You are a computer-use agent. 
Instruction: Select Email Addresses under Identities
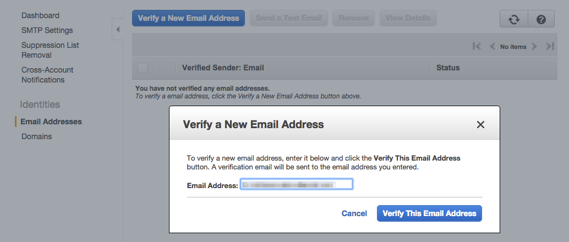[x=51, y=122]
